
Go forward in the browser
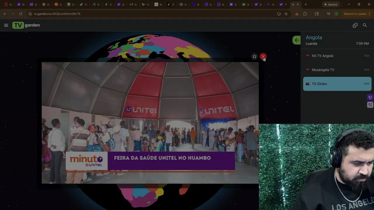point(13,14)
